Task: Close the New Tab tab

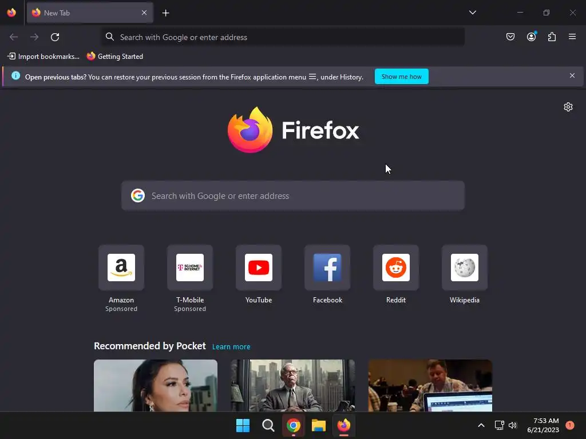Action: click(144, 13)
